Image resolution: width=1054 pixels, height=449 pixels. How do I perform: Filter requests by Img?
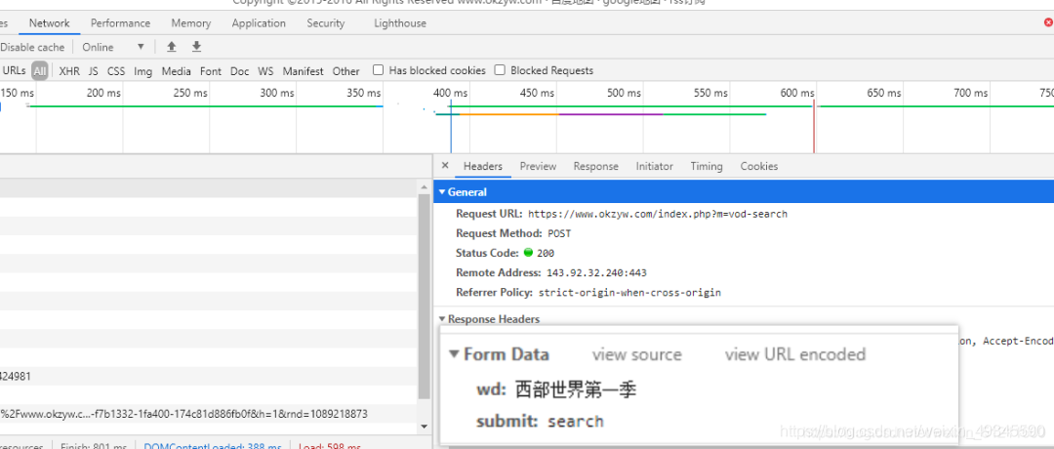[x=143, y=70]
